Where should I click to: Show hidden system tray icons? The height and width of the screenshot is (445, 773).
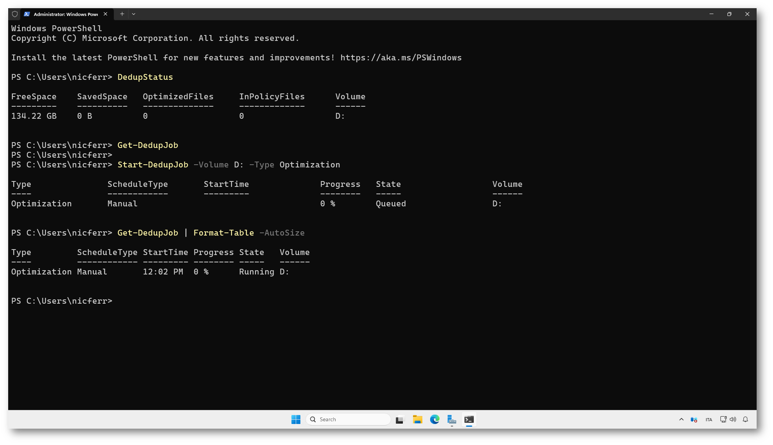click(x=681, y=419)
